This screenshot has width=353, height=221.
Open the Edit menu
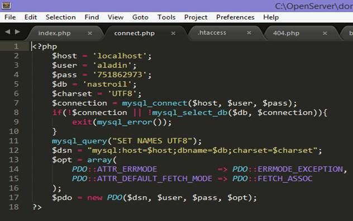(x=30, y=17)
